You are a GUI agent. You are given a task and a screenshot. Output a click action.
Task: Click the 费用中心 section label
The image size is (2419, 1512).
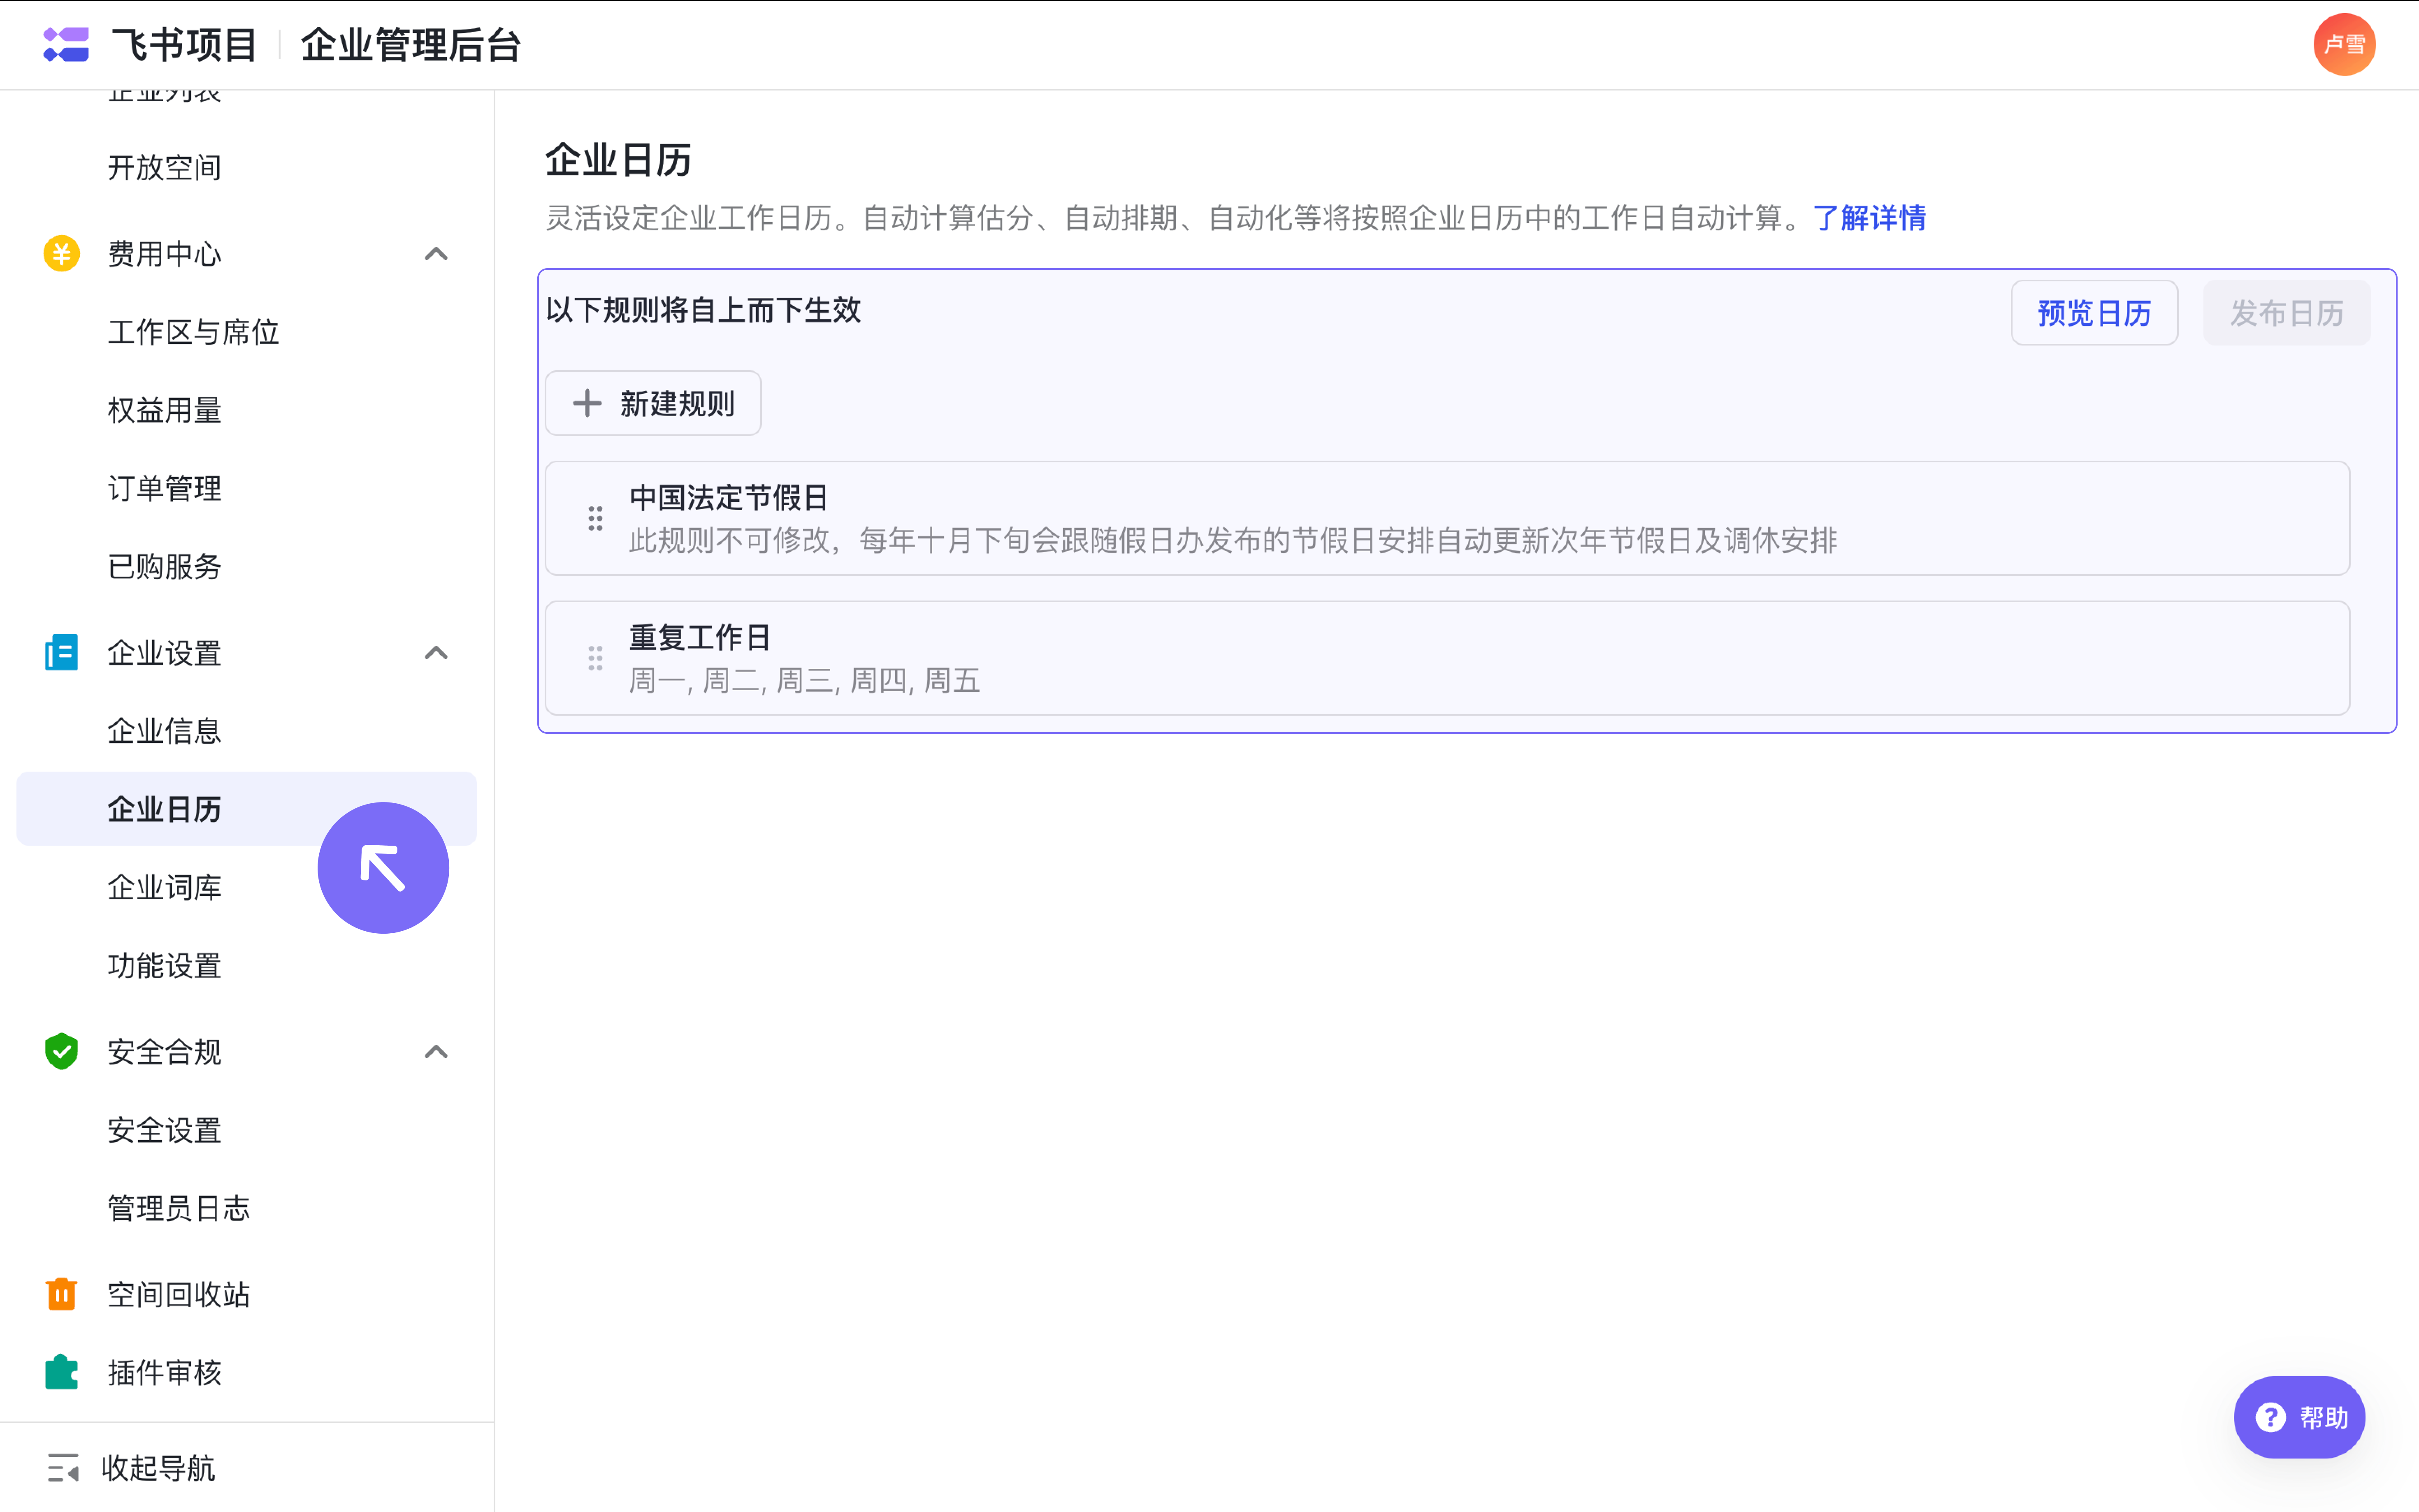coord(164,254)
